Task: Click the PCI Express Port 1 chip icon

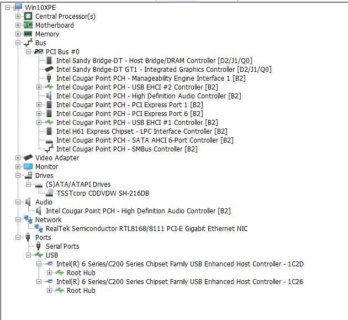Action: pos(49,104)
